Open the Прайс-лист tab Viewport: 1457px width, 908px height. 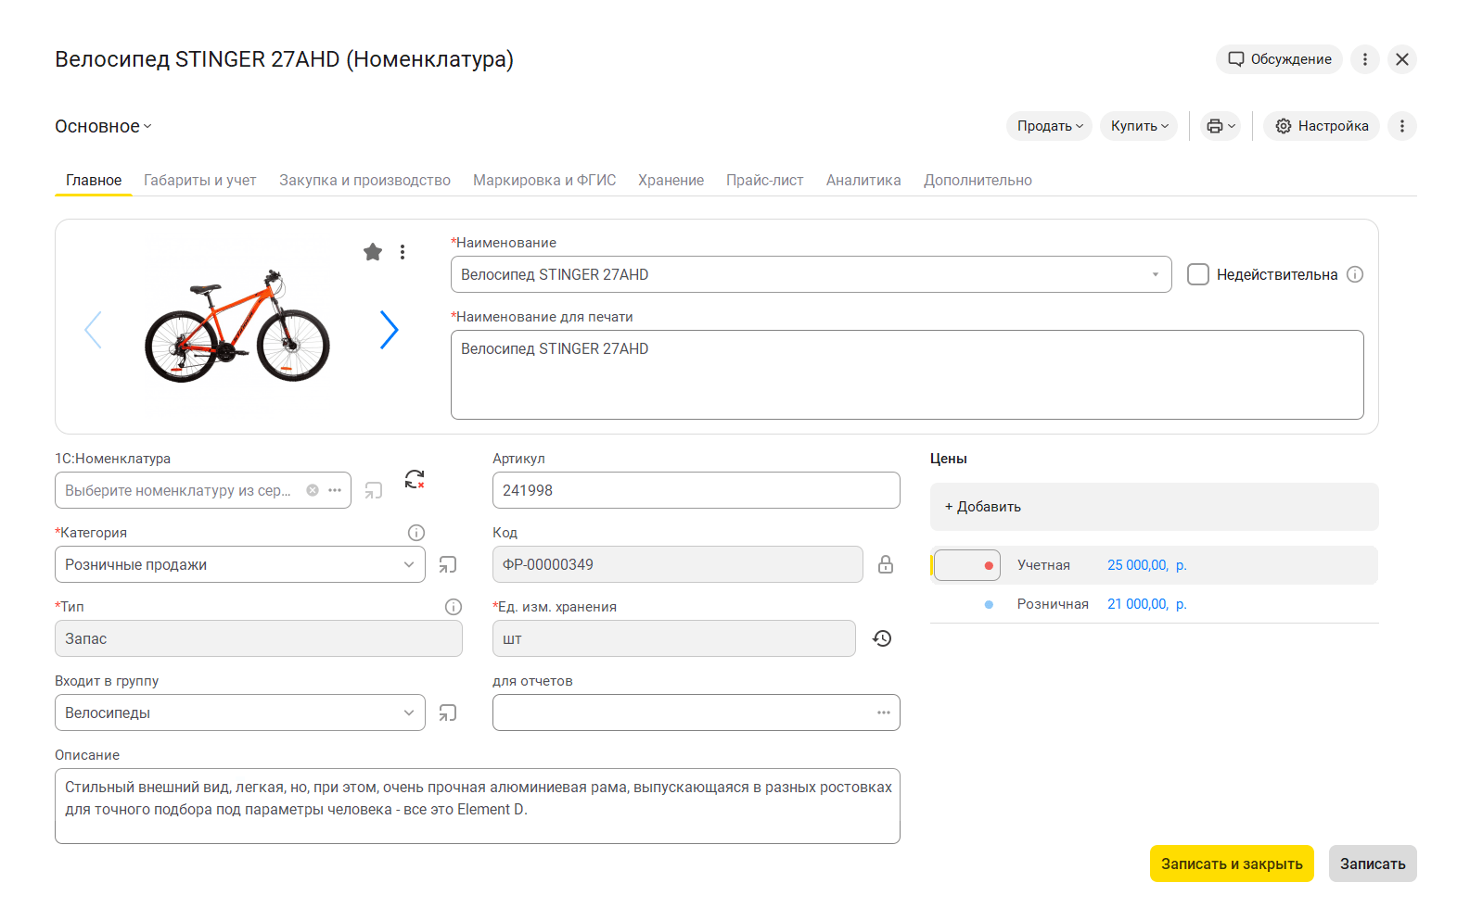point(764,180)
